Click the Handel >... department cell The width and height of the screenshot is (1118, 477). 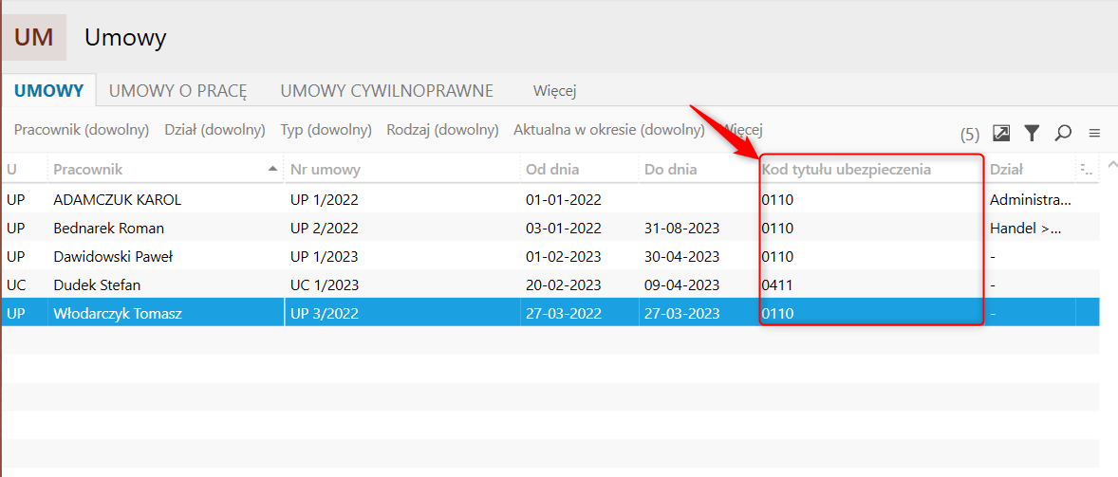[x=1025, y=229]
